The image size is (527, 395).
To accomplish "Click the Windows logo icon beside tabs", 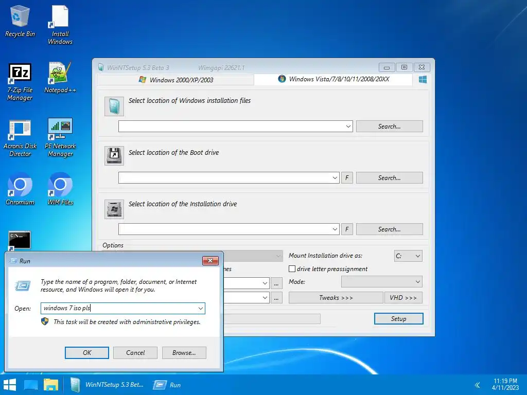I will click(423, 80).
